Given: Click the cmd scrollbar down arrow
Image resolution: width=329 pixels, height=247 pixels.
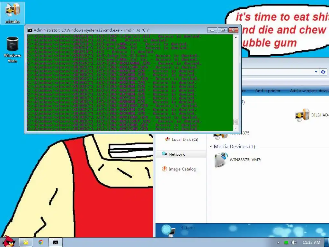Looking at the screenshot, I should [x=236, y=128].
